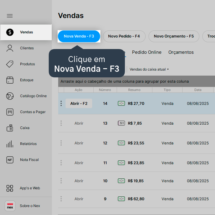Sort by the Número column header
The width and height of the screenshot is (215, 215).
[105, 90]
